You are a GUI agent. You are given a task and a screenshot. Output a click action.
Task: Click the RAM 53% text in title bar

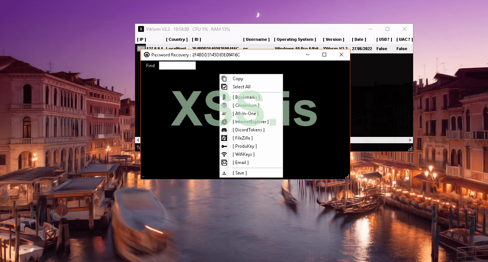coord(220,29)
